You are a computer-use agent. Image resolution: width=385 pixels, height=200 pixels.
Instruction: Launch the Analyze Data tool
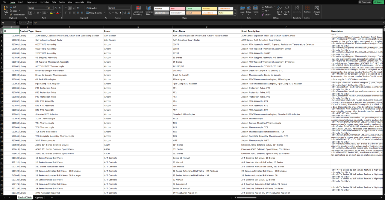pos(317,9)
